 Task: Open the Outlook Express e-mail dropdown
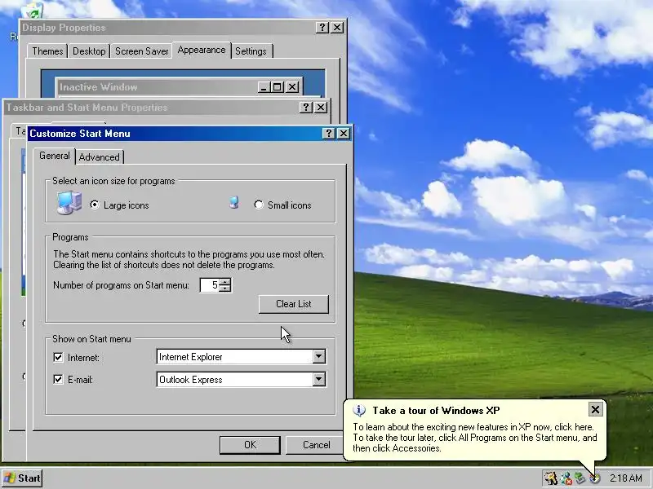319,379
